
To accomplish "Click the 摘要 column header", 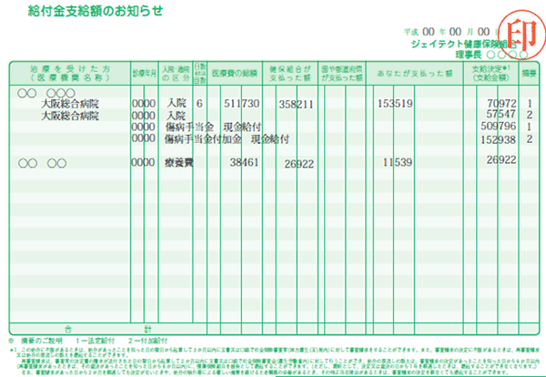I will (x=529, y=74).
